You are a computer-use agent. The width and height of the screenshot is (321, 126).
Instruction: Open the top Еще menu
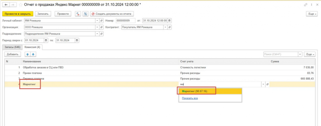312,14
